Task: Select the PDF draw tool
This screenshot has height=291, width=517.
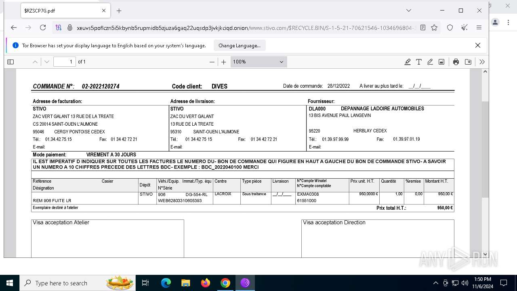Action: 430,62
